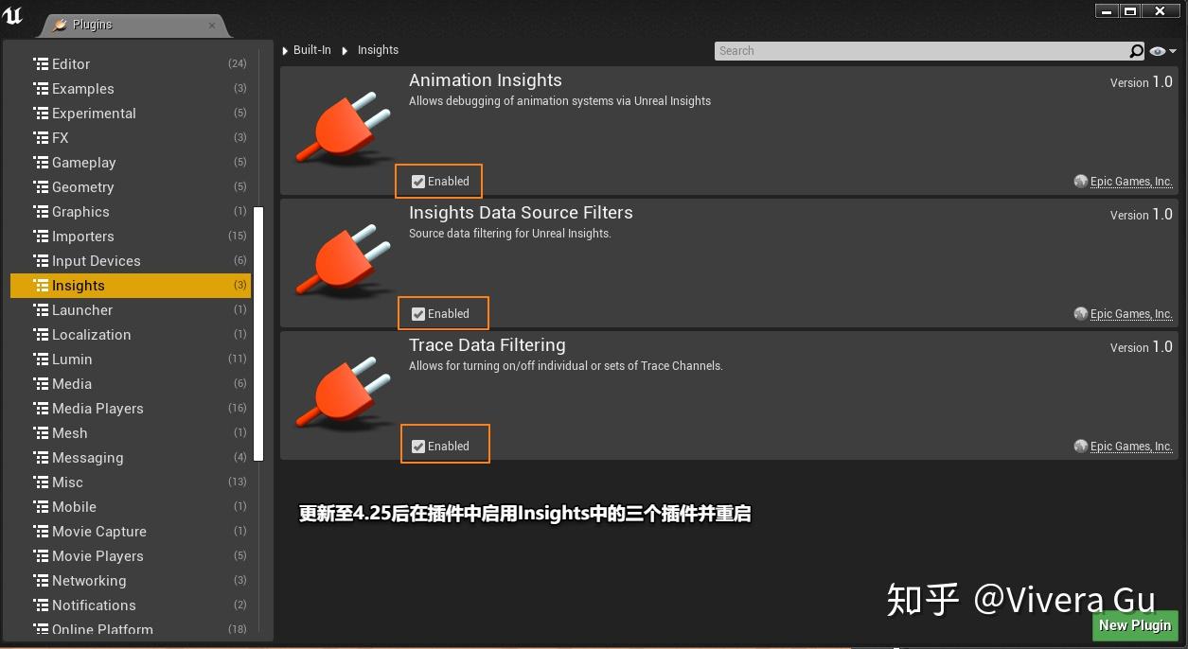Select the Gameplay category in the sidebar
This screenshot has height=649, width=1188.
click(83, 162)
